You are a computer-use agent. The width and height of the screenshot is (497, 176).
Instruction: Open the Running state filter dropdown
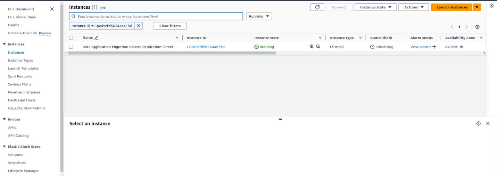coord(259,16)
